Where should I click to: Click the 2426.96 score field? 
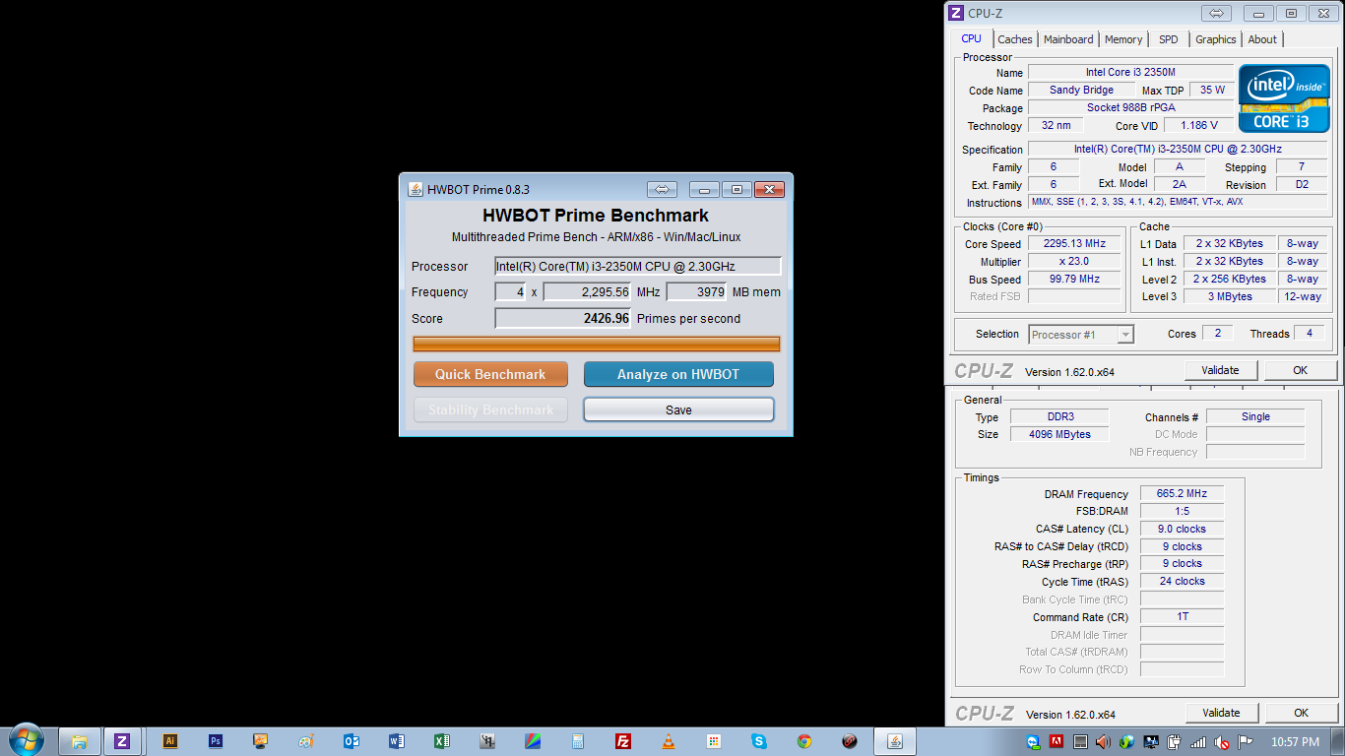pyautogui.click(x=563, y=318)
